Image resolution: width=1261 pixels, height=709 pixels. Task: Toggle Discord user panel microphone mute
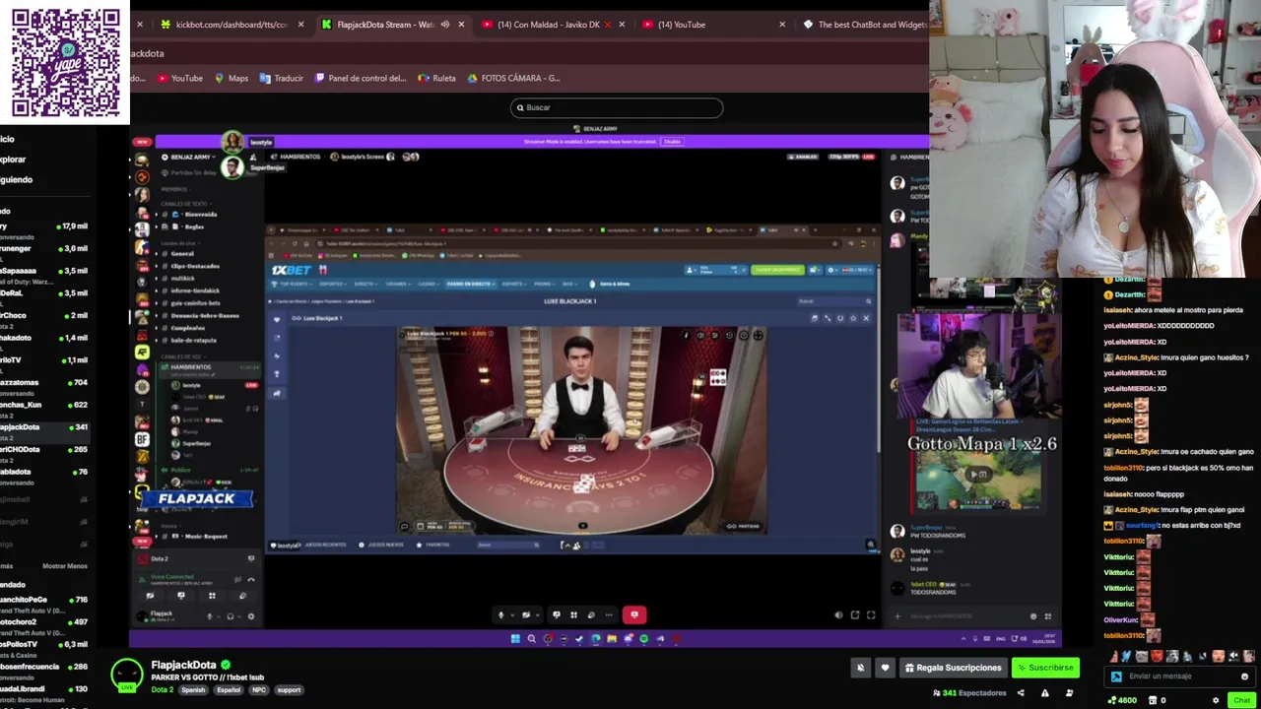click(x=210, y=616)
